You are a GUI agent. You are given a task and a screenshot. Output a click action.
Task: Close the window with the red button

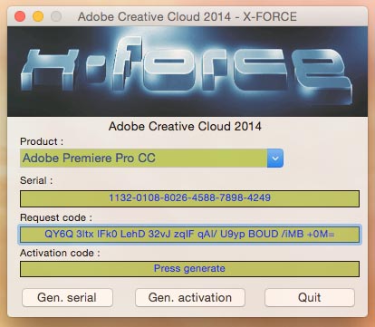20,16
